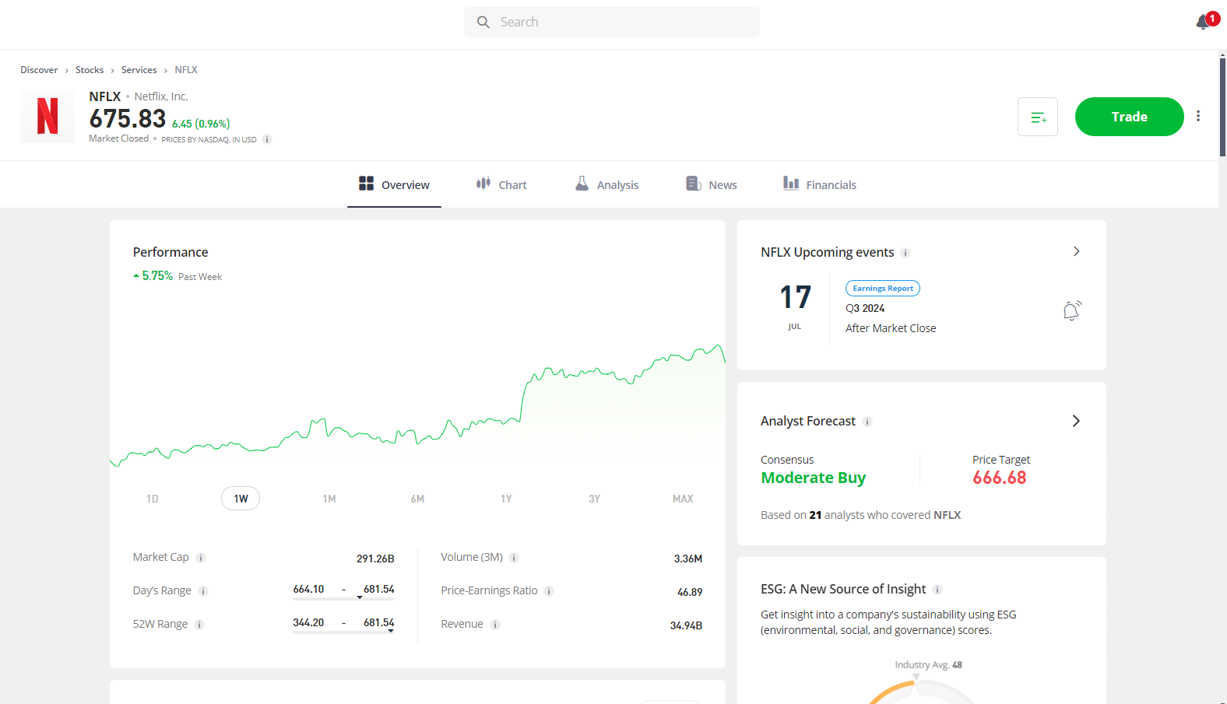Select the 3Y chart timeframe
The height and width of the screenshot is (704, 1227).
(x=595, y=499)
